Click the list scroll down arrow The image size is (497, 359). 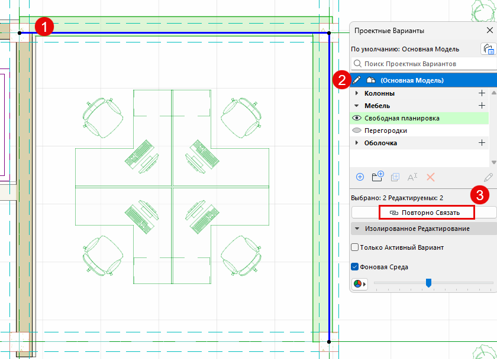493,162
